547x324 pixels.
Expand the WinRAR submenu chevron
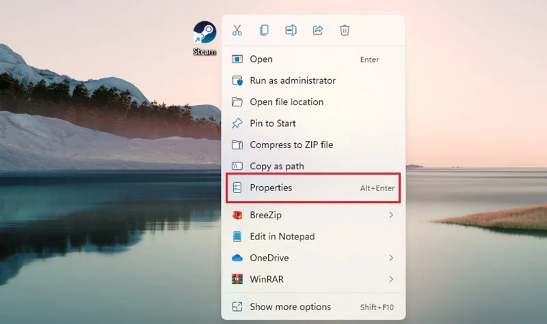(391, 279)
